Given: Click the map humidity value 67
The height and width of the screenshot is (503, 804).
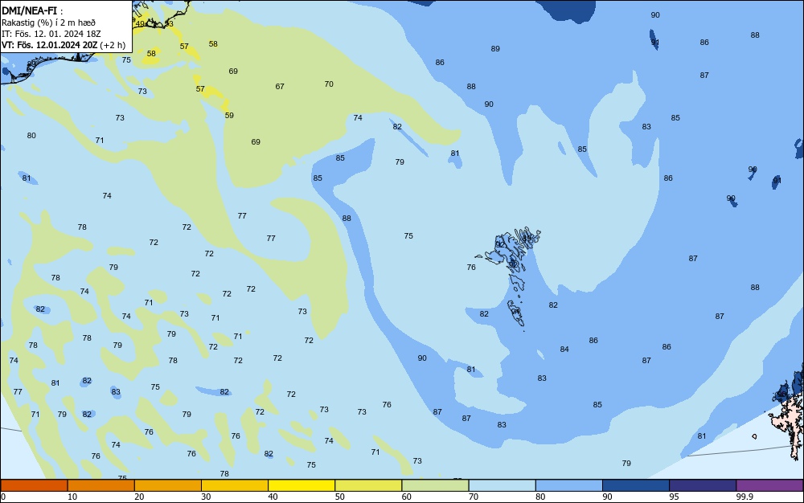Looking at the screenshot, I should pyautogui.click(x=280, y=87).
